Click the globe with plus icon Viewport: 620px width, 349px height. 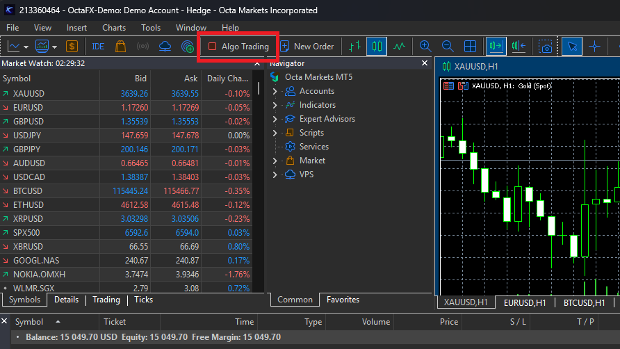(x=188, y=47)
